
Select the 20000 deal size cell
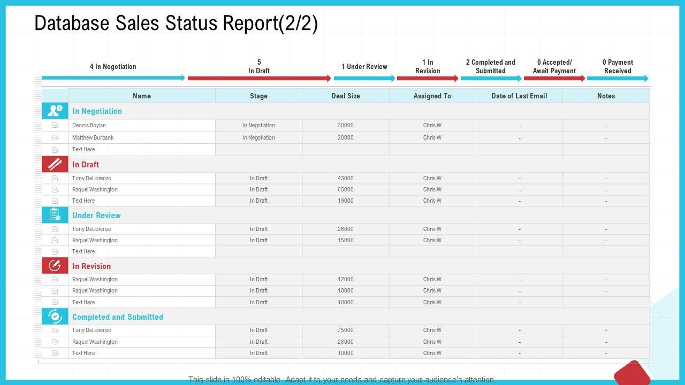click(x=346, y=137)
